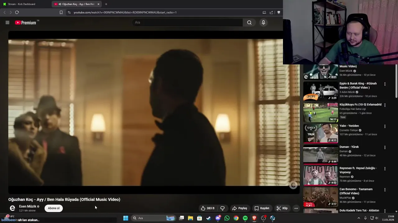Open Steam from the taskbar
This screenshot has width=398, height=223.
(x=209, y=218)
